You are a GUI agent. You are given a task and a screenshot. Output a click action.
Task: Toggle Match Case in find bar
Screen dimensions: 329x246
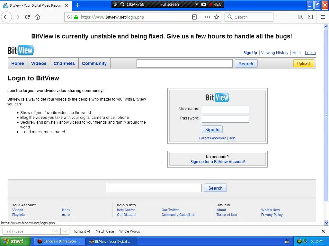[105, 231]
